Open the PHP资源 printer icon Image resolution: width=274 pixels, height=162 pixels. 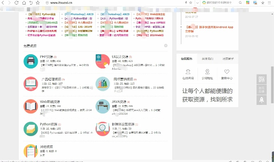31,61
